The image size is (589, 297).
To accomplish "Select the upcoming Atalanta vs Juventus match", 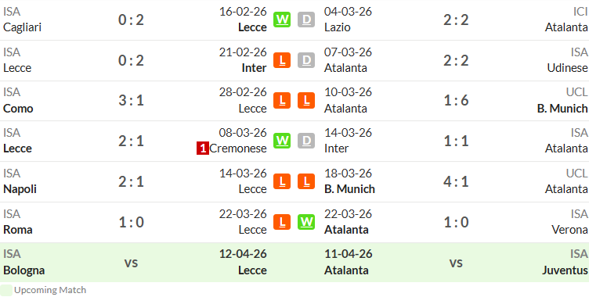I will pos(456,263).
